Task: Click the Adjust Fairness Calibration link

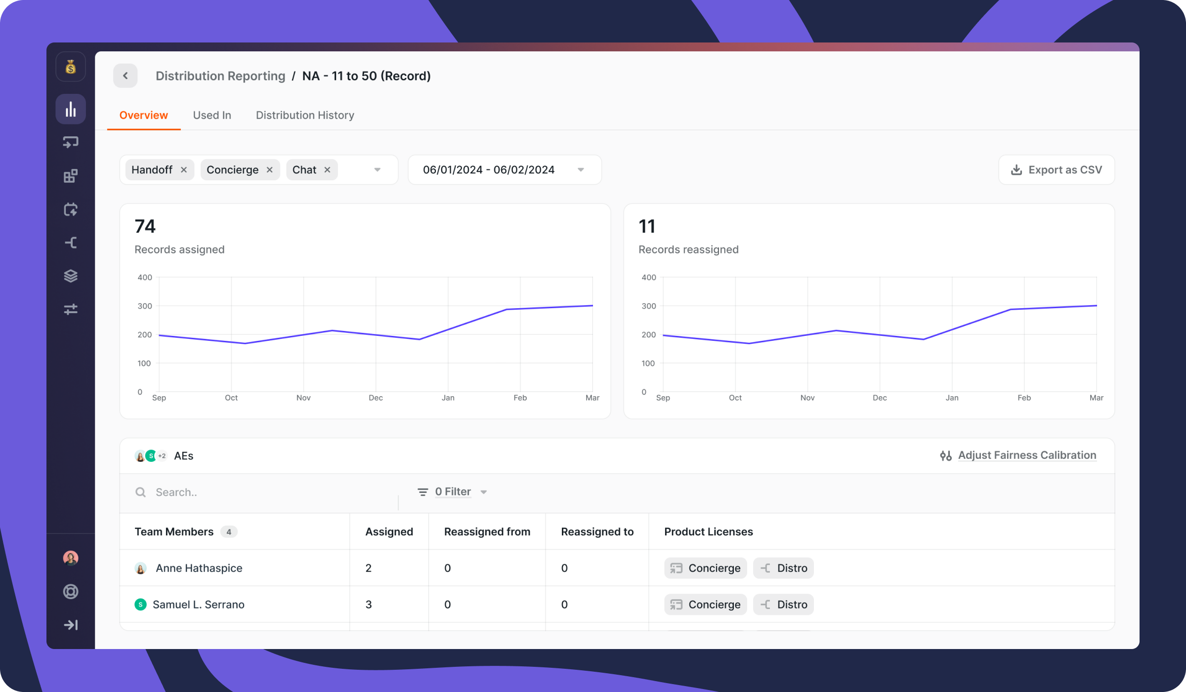Action: [x=1027, y=455]
